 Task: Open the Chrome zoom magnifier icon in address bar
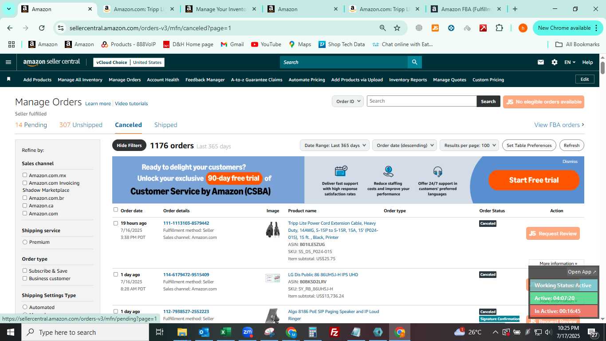(382, 28)
